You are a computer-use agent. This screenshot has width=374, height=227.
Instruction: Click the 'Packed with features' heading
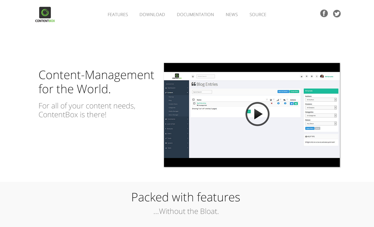coord(186,197)
